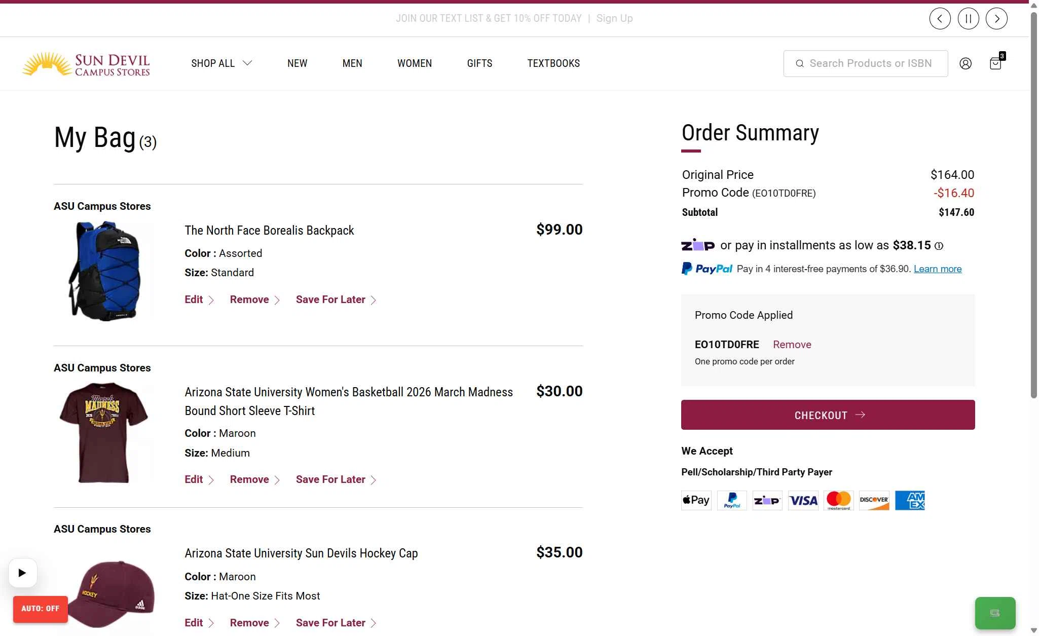The width and height of the screenshot is (1039, 636).
Task: Open the Sun Devil Campus Stores homepage logo
Action: pos(86,64)
